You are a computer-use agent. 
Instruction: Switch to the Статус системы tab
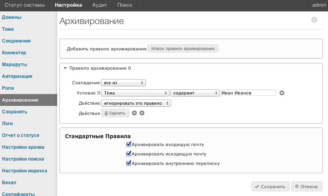25,5
